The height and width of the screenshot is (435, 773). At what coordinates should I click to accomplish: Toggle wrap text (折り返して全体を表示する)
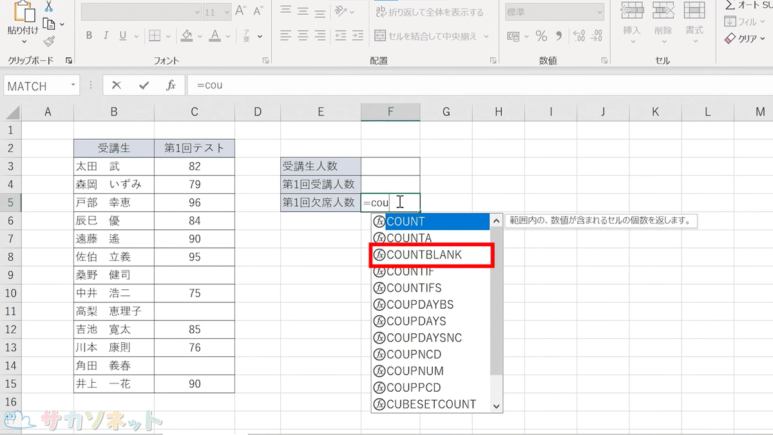(x=429, y=12)
